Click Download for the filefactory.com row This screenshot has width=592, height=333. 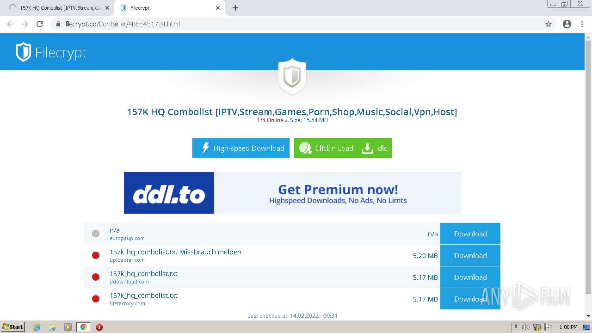click(x=470, y=299)
